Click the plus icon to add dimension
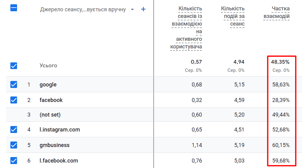Image resolution: width=302 pixels, height=168 pixels. pyautogui.click(x=143, y=9)
